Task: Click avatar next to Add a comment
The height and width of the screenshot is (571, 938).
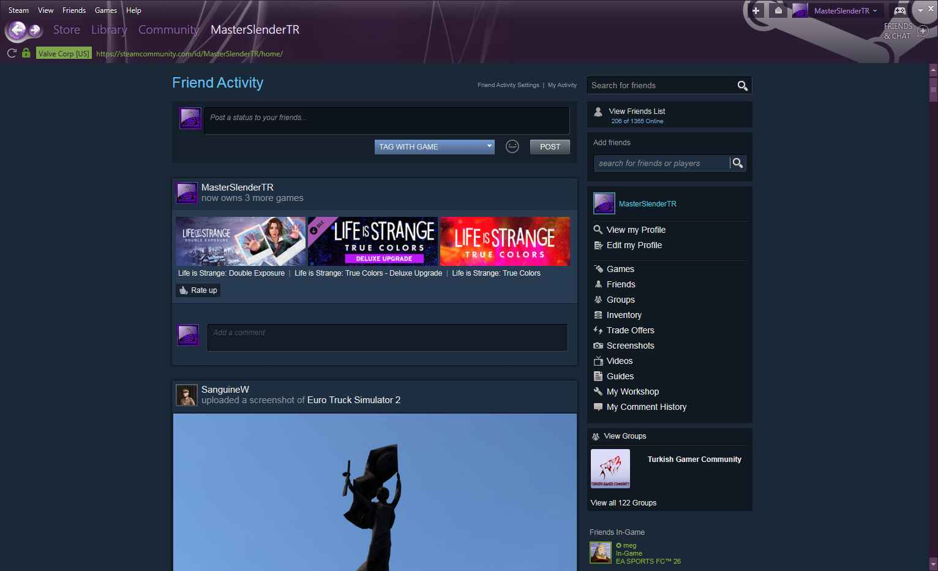Action: 188,335
